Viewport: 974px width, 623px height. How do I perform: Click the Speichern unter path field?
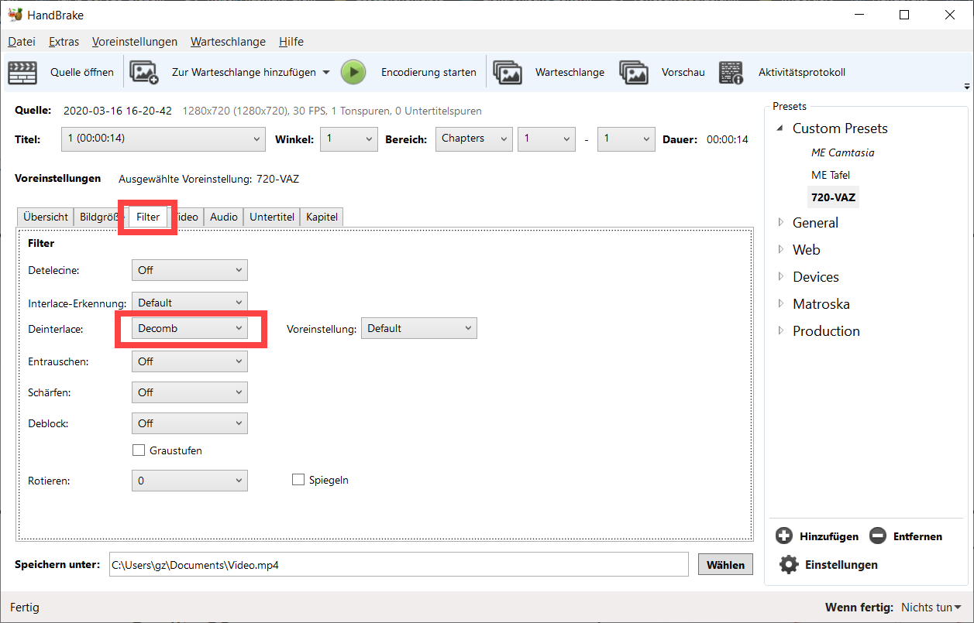tap(398, 565)
